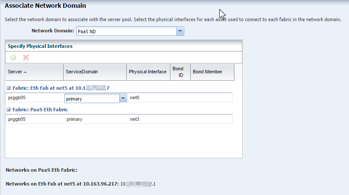
Task: Click primary text in the PaaS Eth Fabric row
Action: pyautogui.click(x=74, y=119)
